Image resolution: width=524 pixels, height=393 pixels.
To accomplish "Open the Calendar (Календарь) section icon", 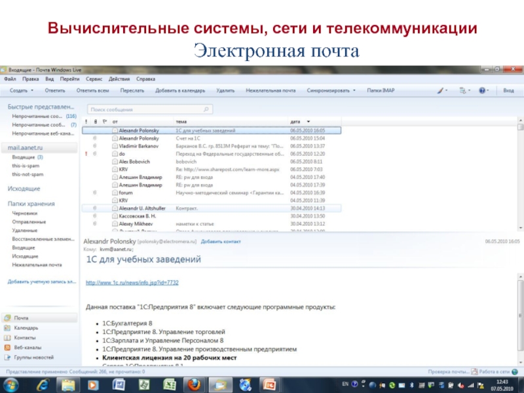I will point(8,327).
